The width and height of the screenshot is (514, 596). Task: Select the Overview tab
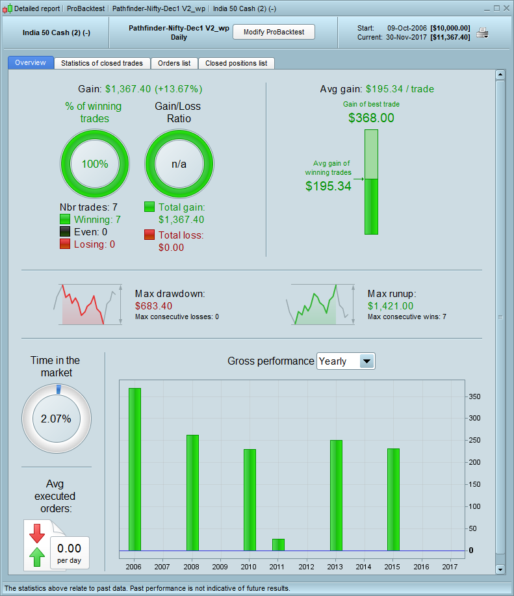click(x=31, y=62)
